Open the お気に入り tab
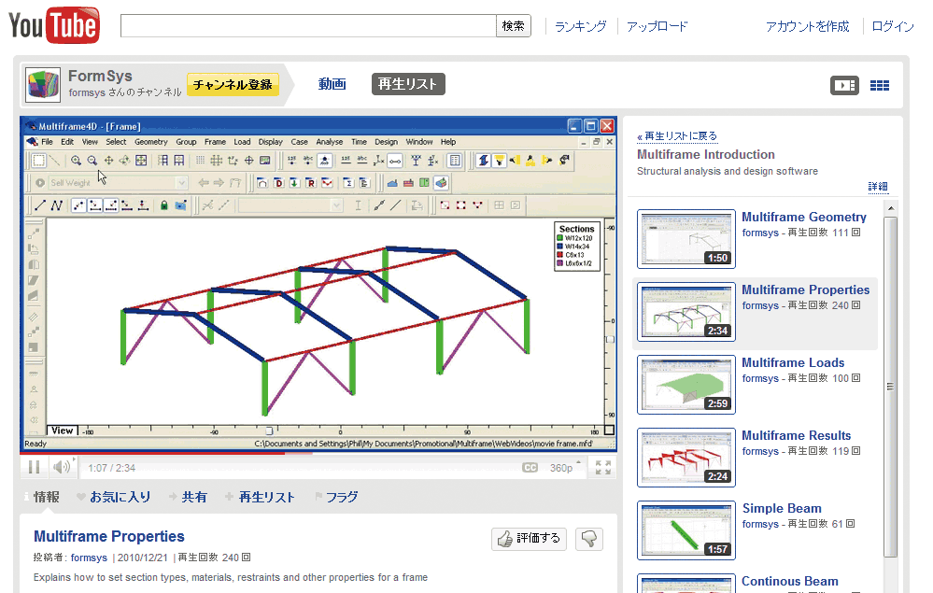 click(x=120, y=497)
